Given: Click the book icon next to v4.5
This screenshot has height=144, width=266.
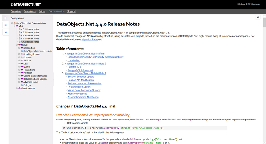Looking at the screenshot, I should 17,26.
